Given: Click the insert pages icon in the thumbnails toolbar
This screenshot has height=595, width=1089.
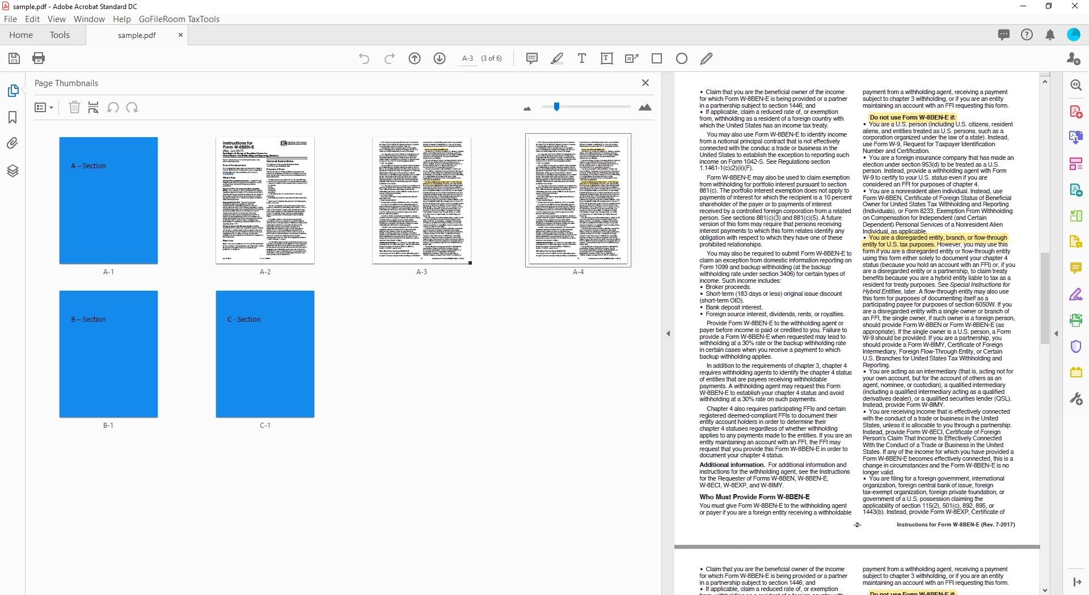Looking at the screenshot, I should click(x=94, y=107).
